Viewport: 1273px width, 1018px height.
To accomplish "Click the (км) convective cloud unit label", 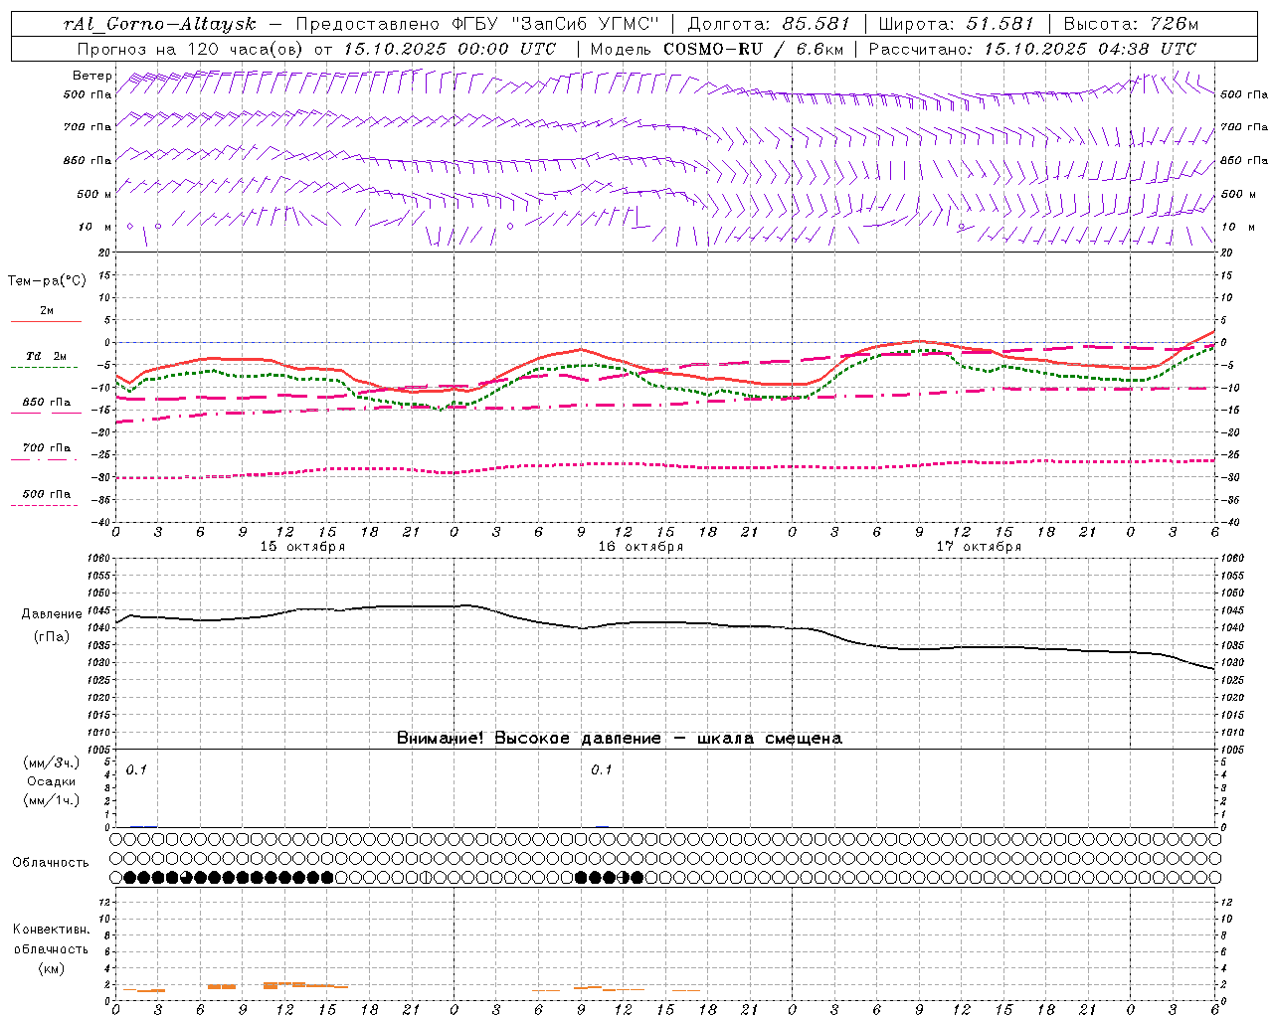I will click(52, 968).
